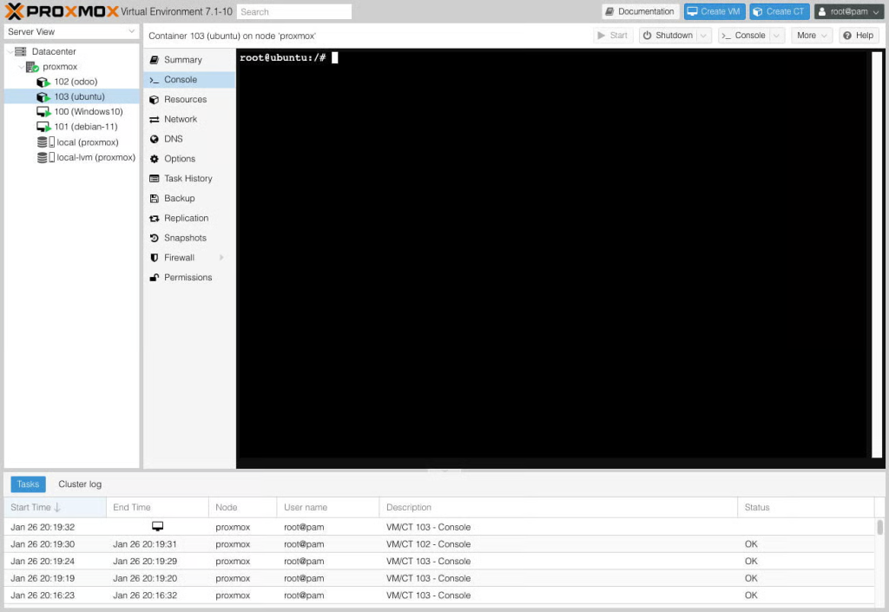The width and height of the screenshot is (889, 612).
Task: Select 102 (odoo) in server tree
Action: point(71,82)
